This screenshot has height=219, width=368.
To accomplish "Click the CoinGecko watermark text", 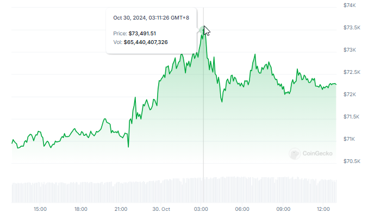I will [318, 154].
